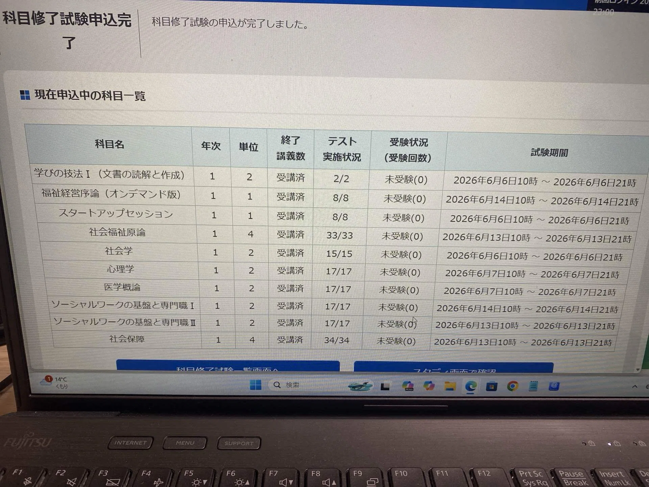Screen dimensions: 649x487
Task: Click the exam period for 社会福祉原論
Action: [537, 238]
